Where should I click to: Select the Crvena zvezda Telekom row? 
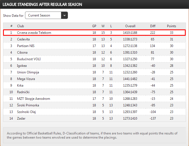tap(34, 33)
